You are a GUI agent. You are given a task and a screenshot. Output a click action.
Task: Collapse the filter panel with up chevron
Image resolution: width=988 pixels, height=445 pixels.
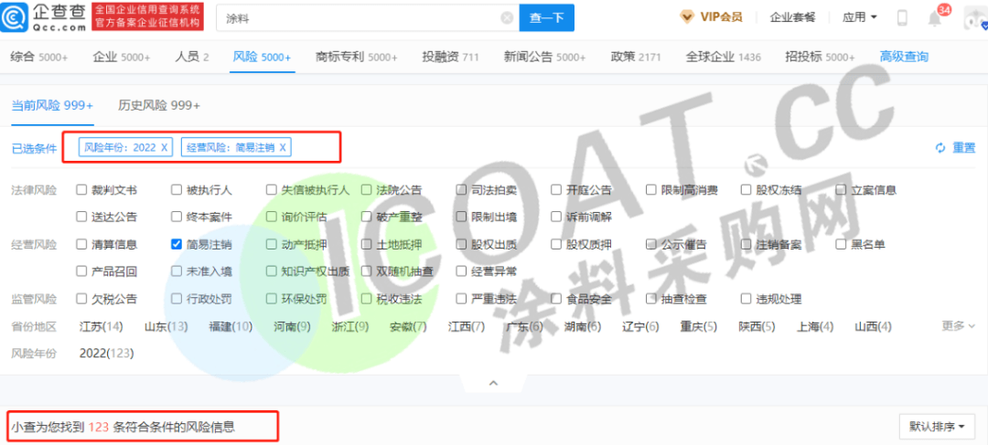click(493, 383)
